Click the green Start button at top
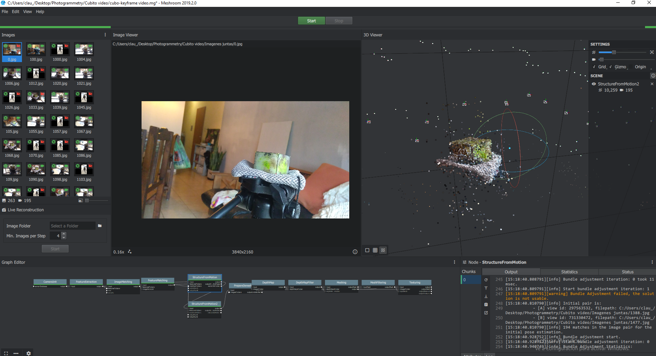656x356 pixels. pos(311,21)
